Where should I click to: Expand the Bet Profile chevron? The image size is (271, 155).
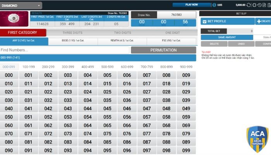[204, 22]
